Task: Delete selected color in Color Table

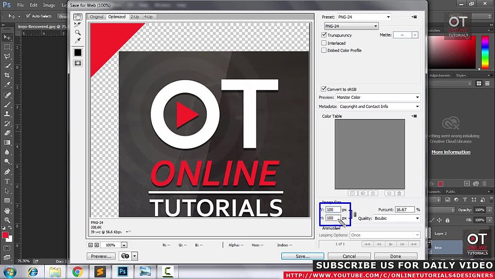Action: coord(400,193)
